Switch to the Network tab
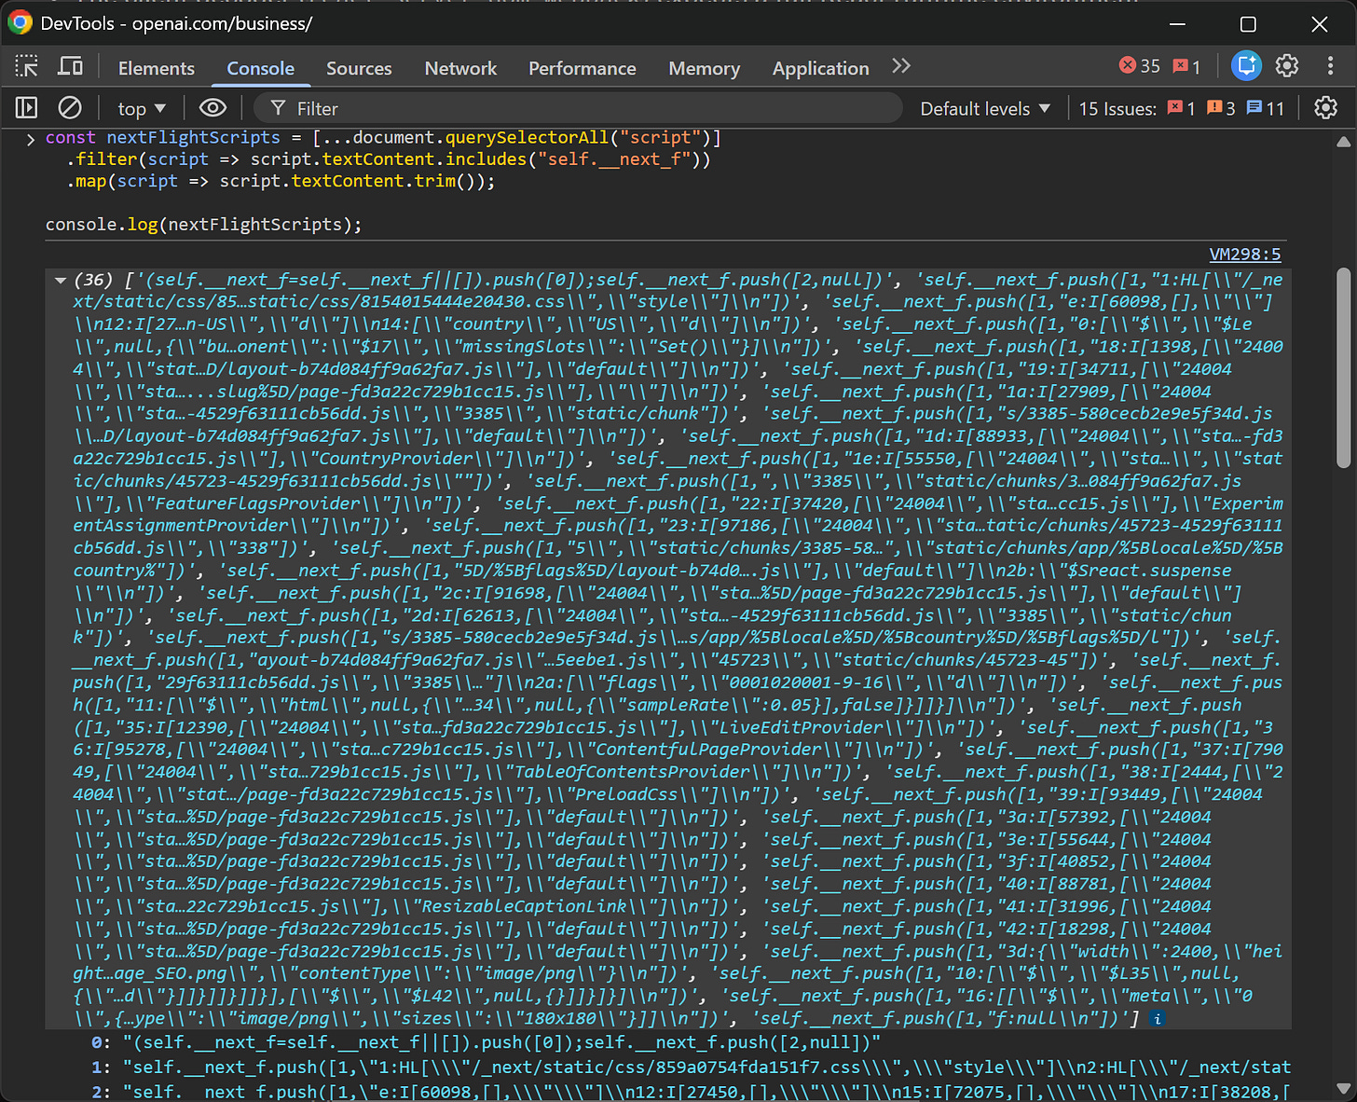The width and height of the screenshot is (1357, 1102). tap(460, 67)
